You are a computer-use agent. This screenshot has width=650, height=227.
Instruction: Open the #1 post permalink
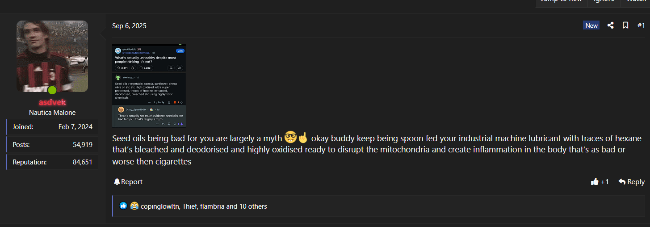tap(641, 25)
